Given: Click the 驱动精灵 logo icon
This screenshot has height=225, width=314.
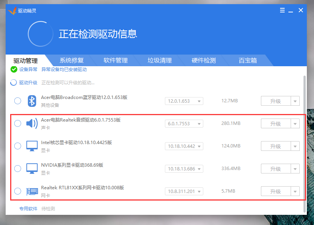Looking at the screenshot, I should click(12, 11).
